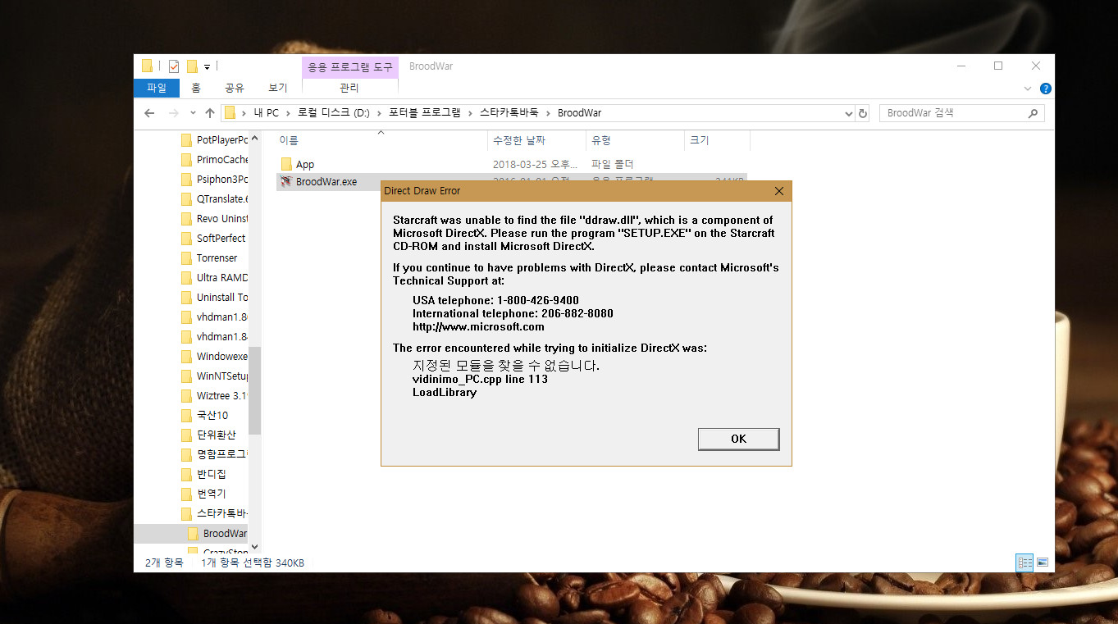Select Uninstall To folder in tree
This screenshot has width=1118, height=624.
point(213,298)
